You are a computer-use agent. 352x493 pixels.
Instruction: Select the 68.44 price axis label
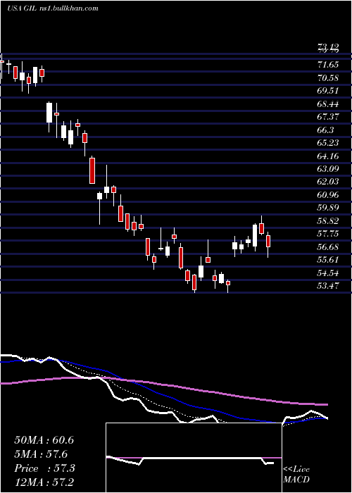328,104
